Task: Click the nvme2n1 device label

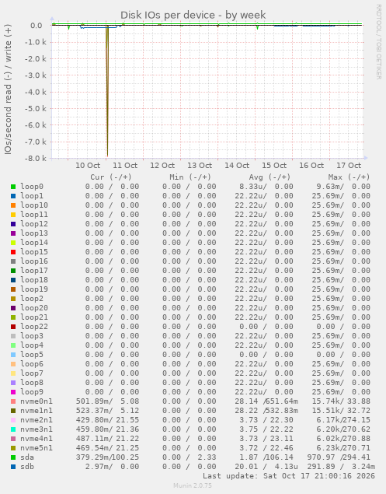Action: click(37, 420)
